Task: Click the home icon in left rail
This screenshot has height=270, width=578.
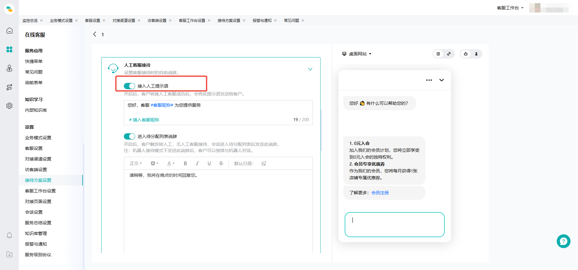Action: tap(9, 31)
